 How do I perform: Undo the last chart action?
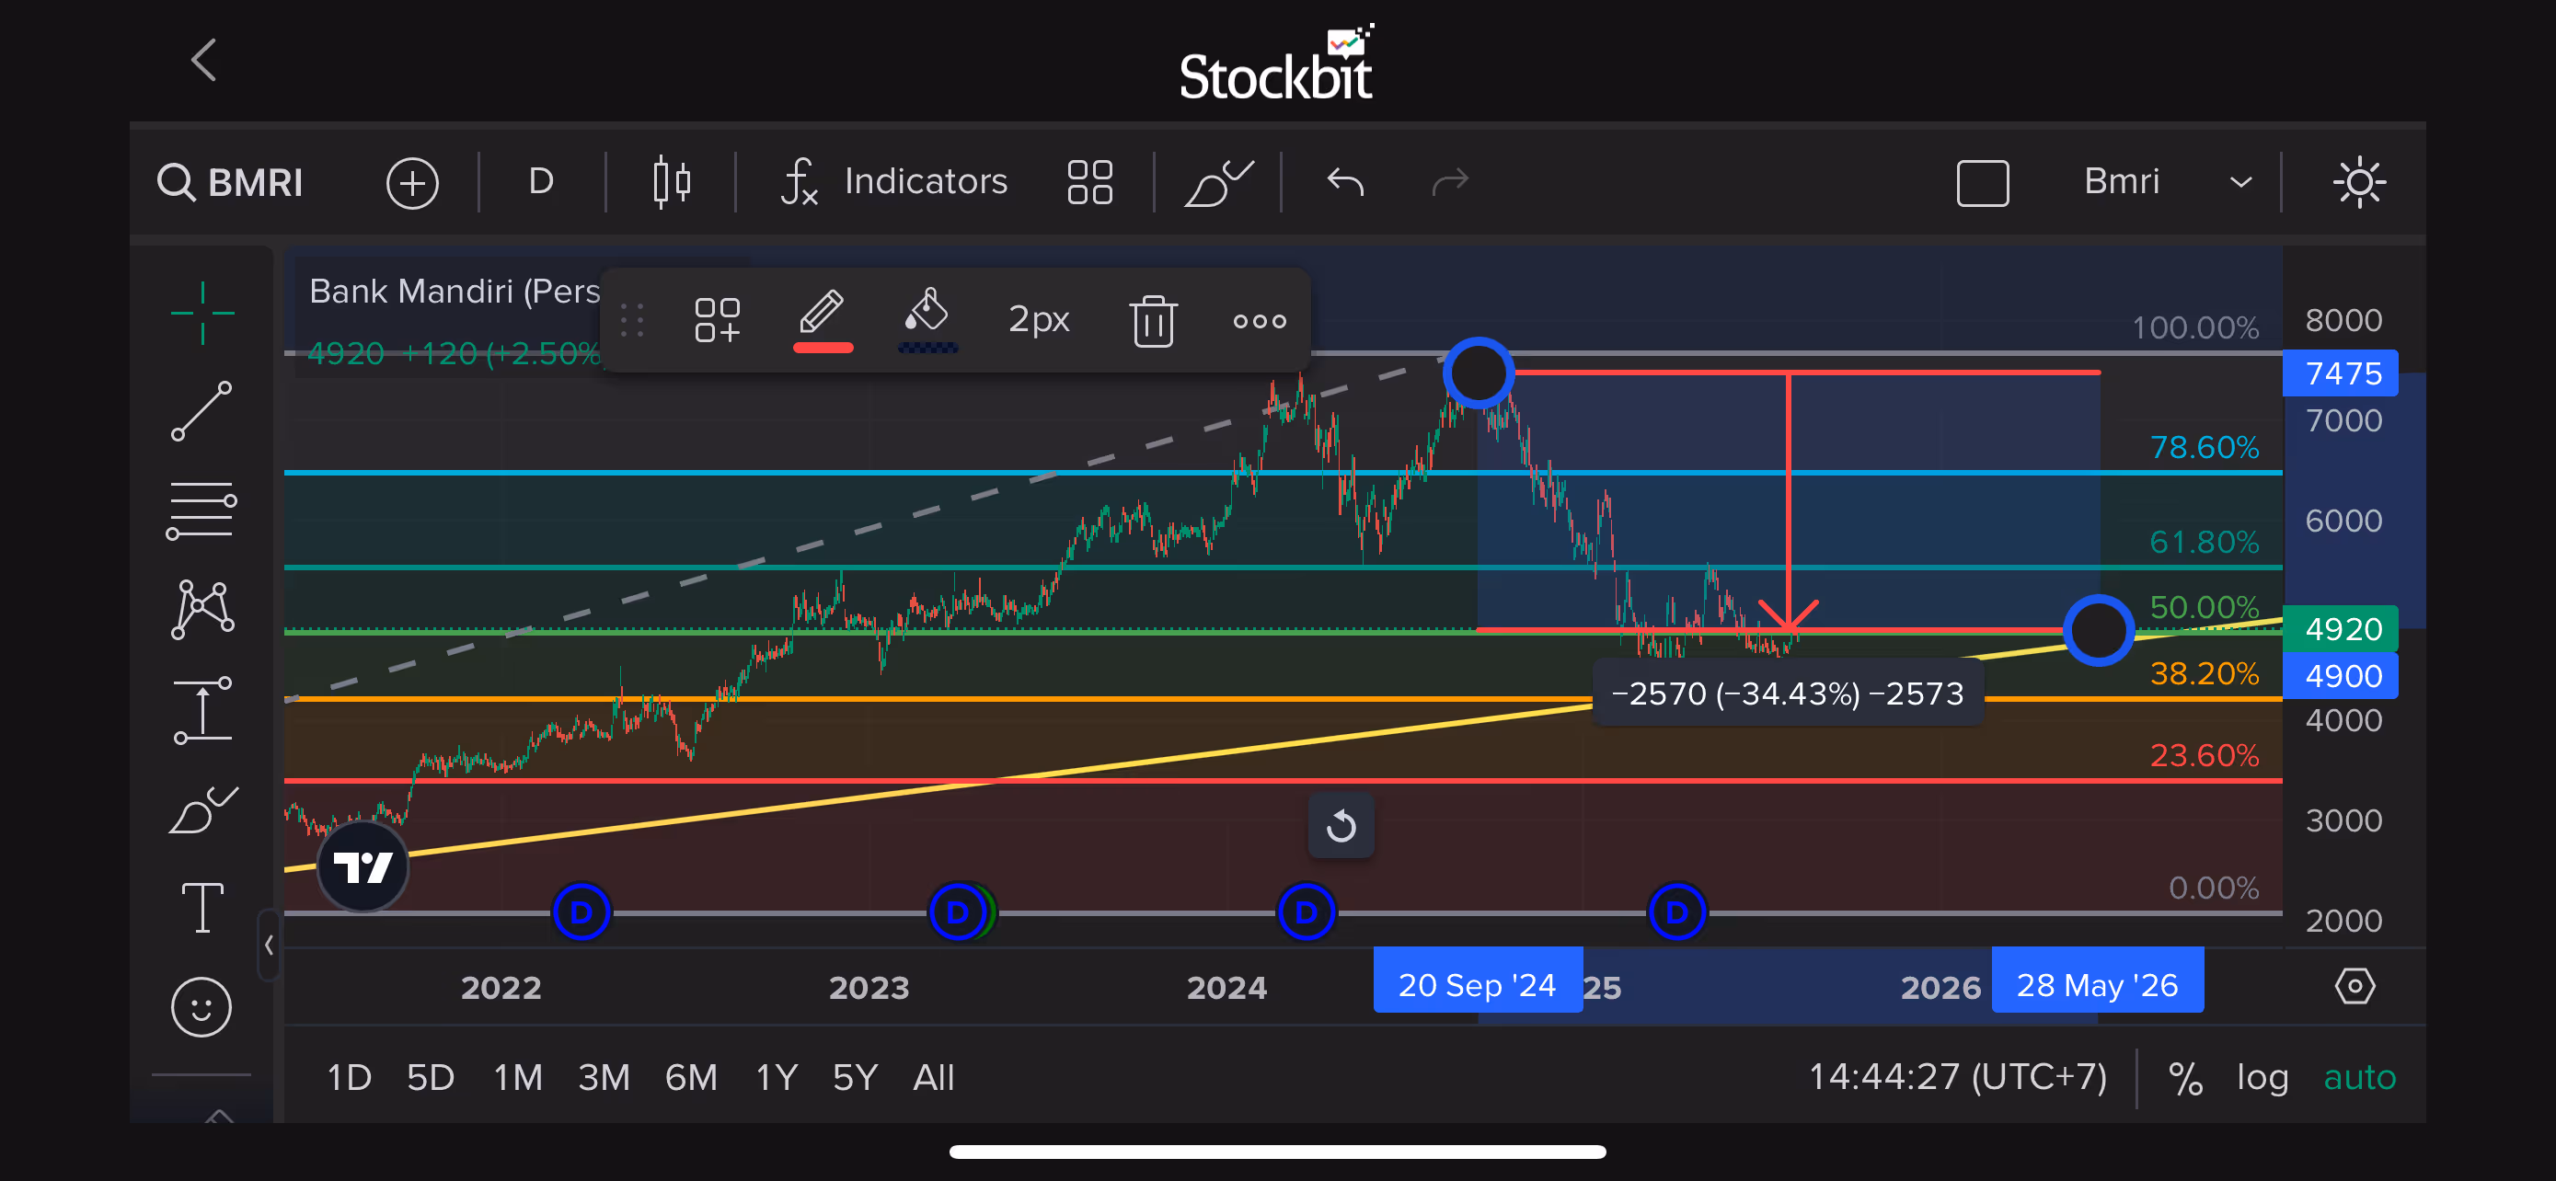(1345, 182)
